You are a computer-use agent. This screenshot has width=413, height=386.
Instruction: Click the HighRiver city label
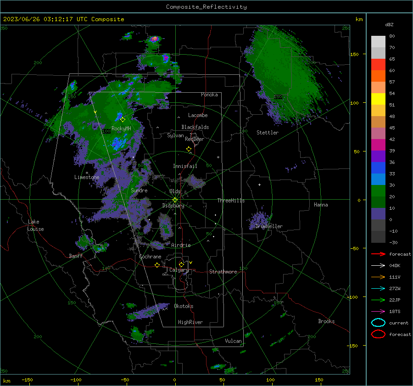(190, 322)
